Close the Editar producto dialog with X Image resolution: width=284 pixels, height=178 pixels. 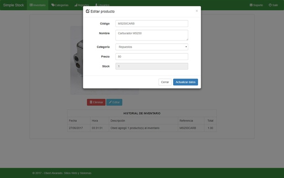197,11
